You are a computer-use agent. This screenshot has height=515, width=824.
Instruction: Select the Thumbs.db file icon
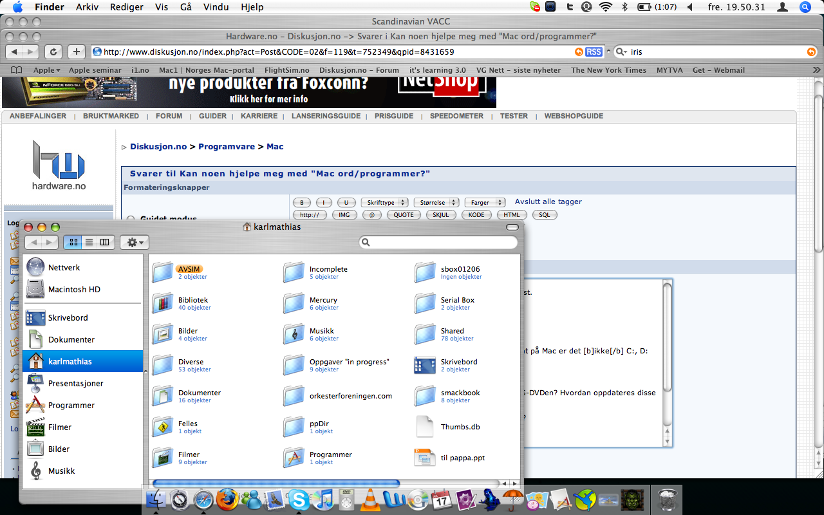426,427
